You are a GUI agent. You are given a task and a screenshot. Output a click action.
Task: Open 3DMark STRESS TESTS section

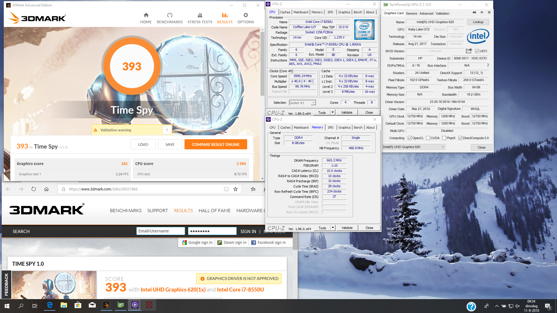pos(200,18)
